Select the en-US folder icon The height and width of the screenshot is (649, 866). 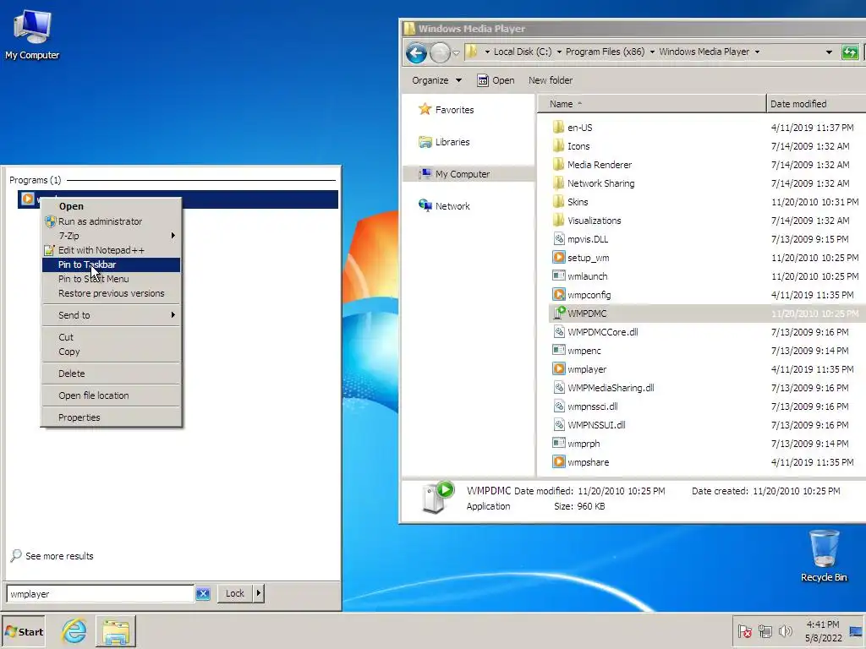coord(558,128)
